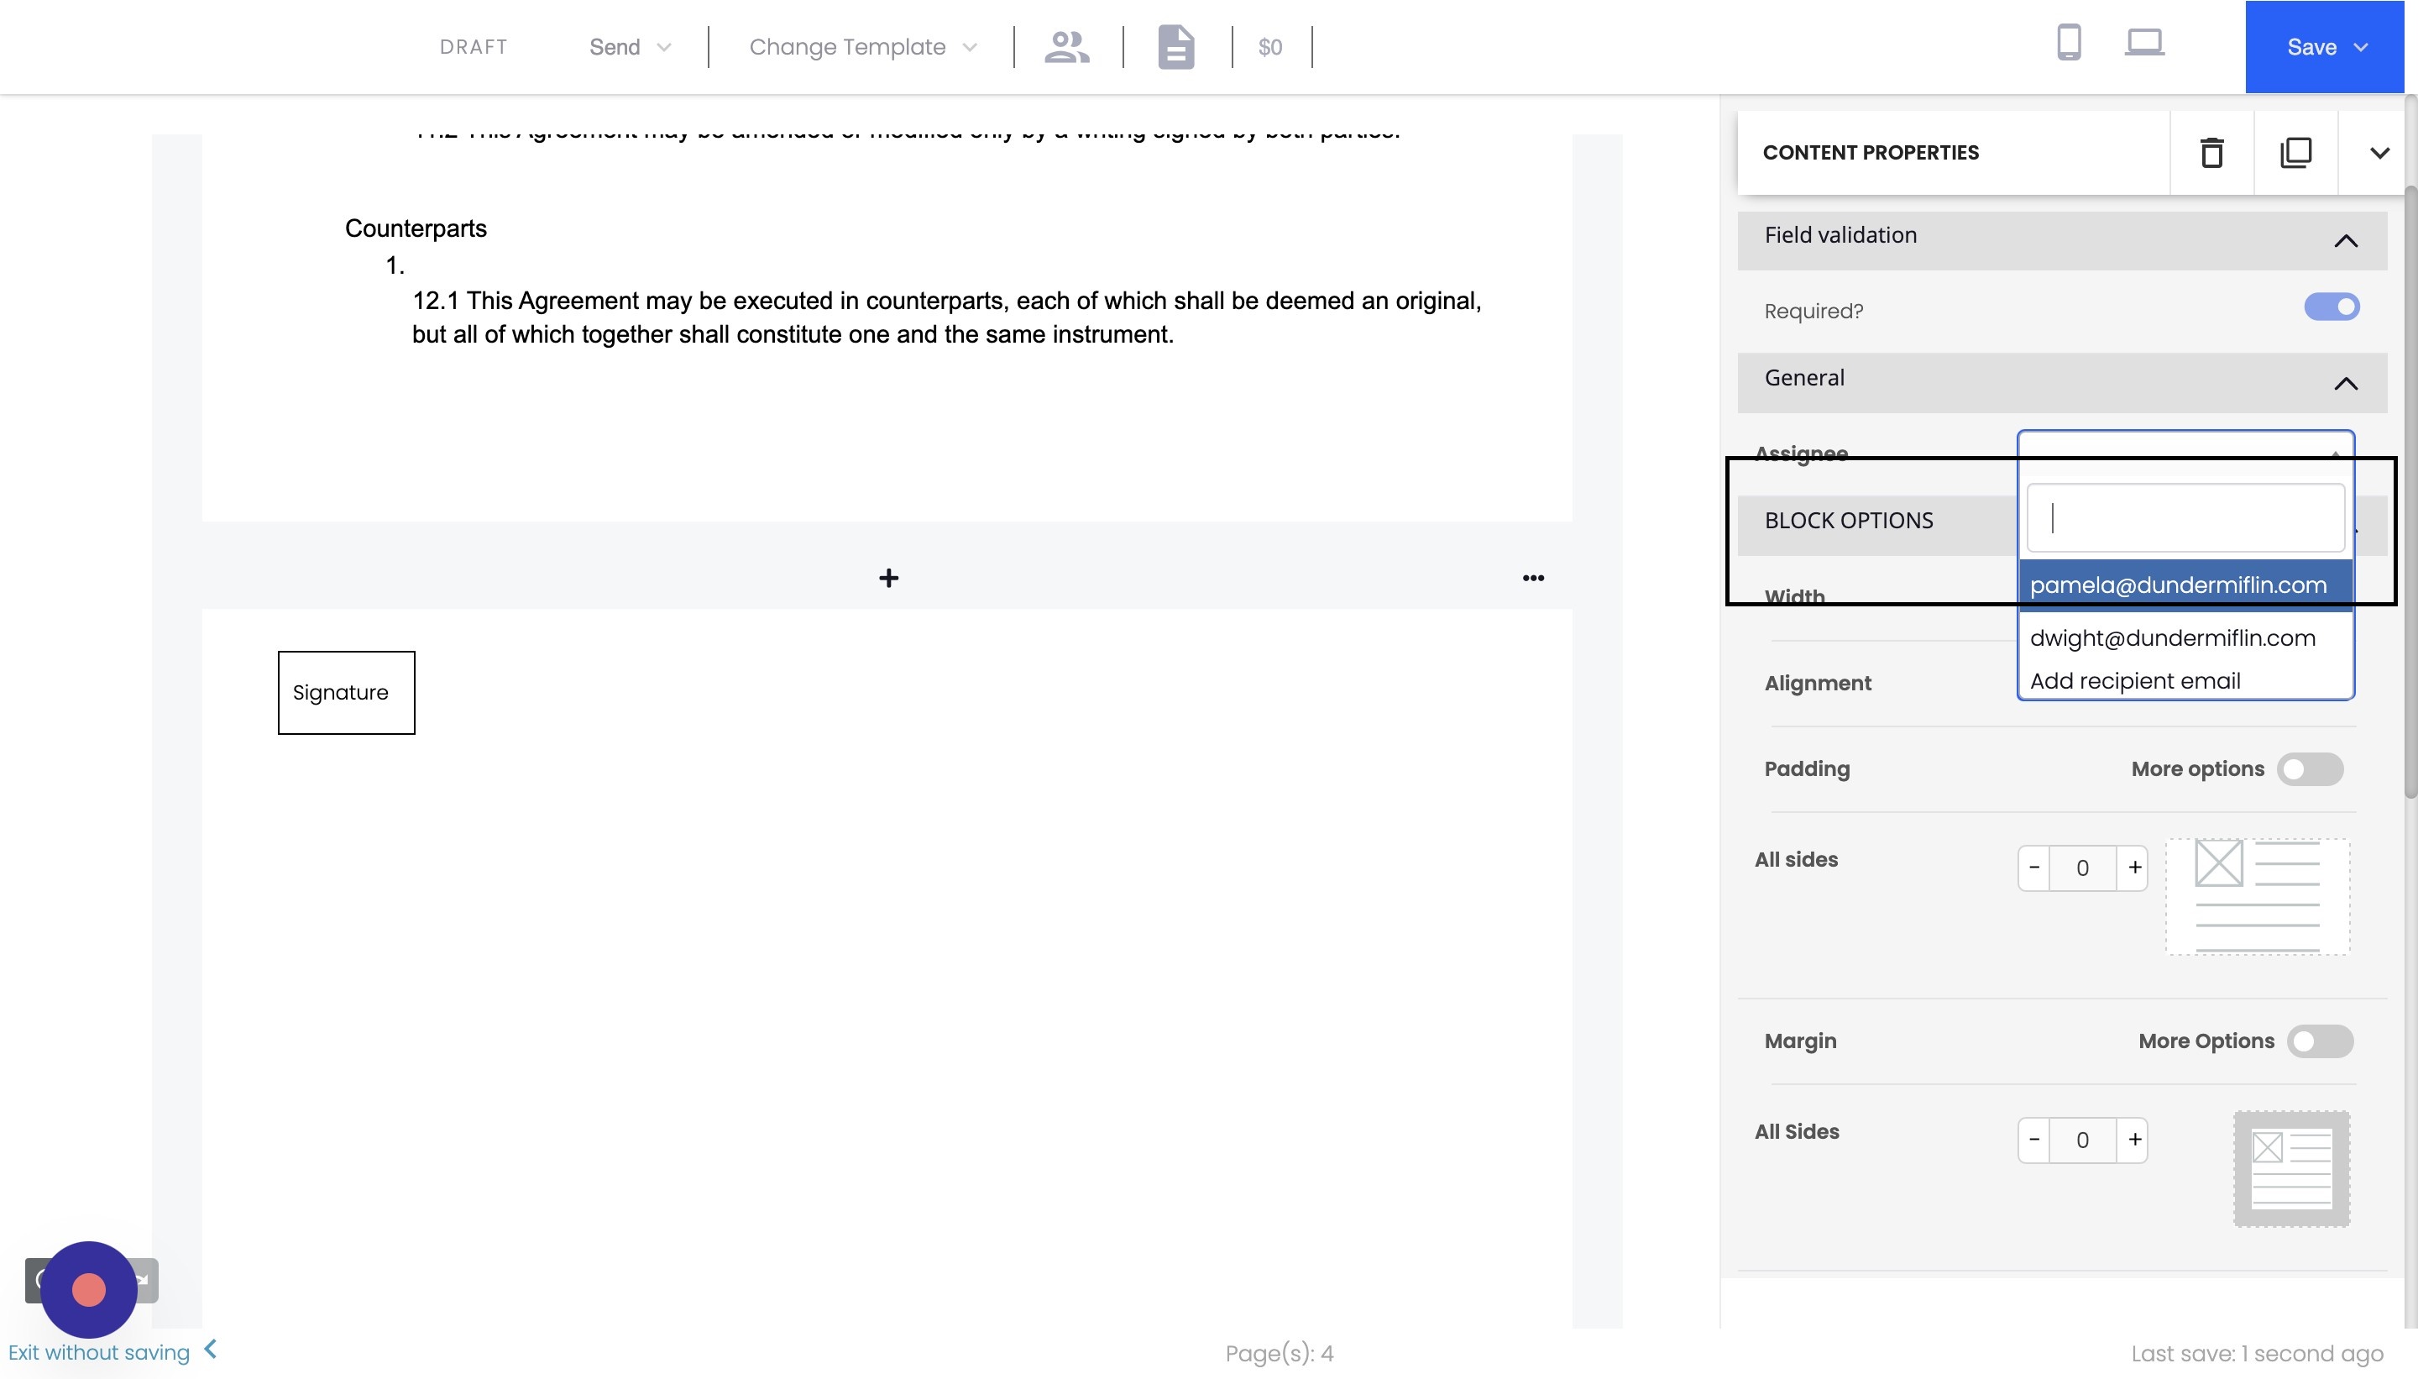Screen dimensions: 2418x1379
Task: Collapse the Field validation section
Action: 2345,240
